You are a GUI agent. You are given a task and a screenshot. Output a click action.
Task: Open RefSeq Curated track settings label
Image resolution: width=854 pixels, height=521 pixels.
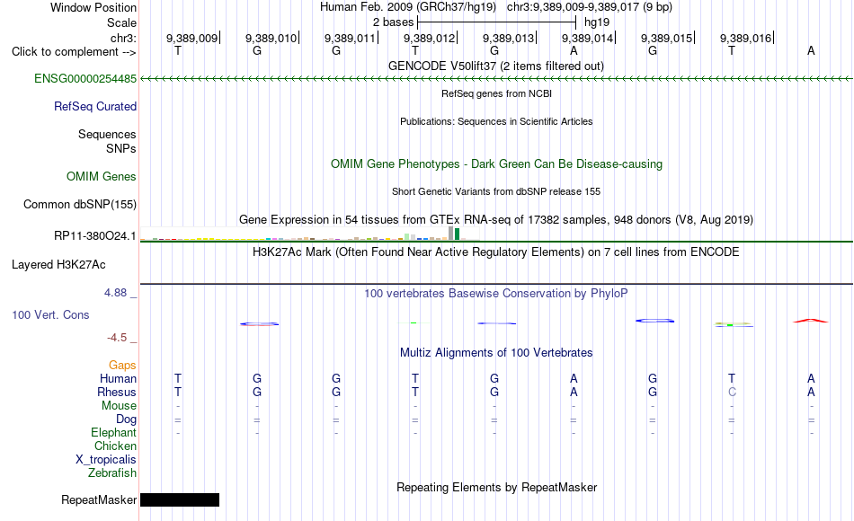(94, 106)
